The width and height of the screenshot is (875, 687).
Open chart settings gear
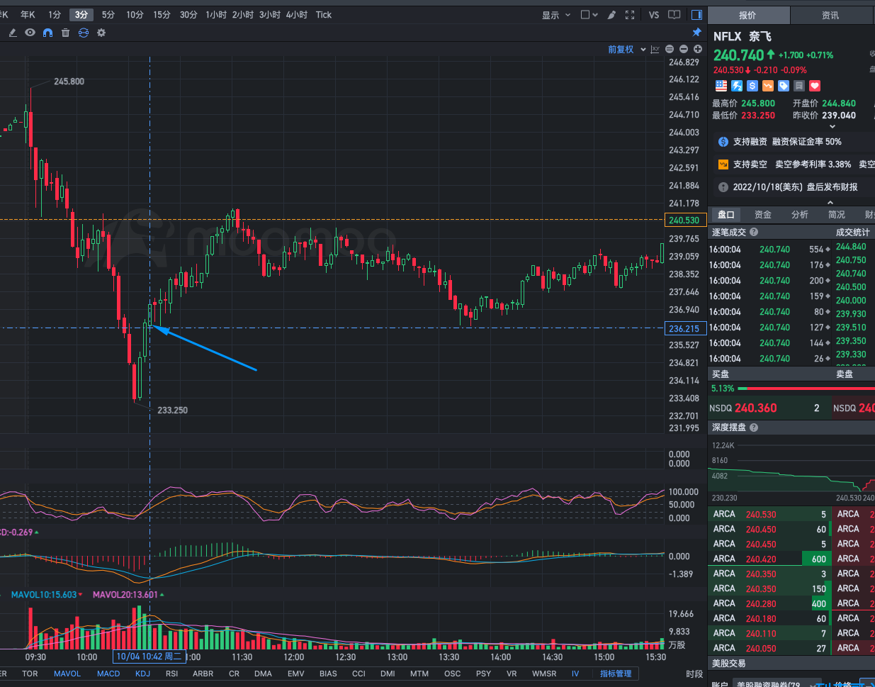tap(101, 33)
